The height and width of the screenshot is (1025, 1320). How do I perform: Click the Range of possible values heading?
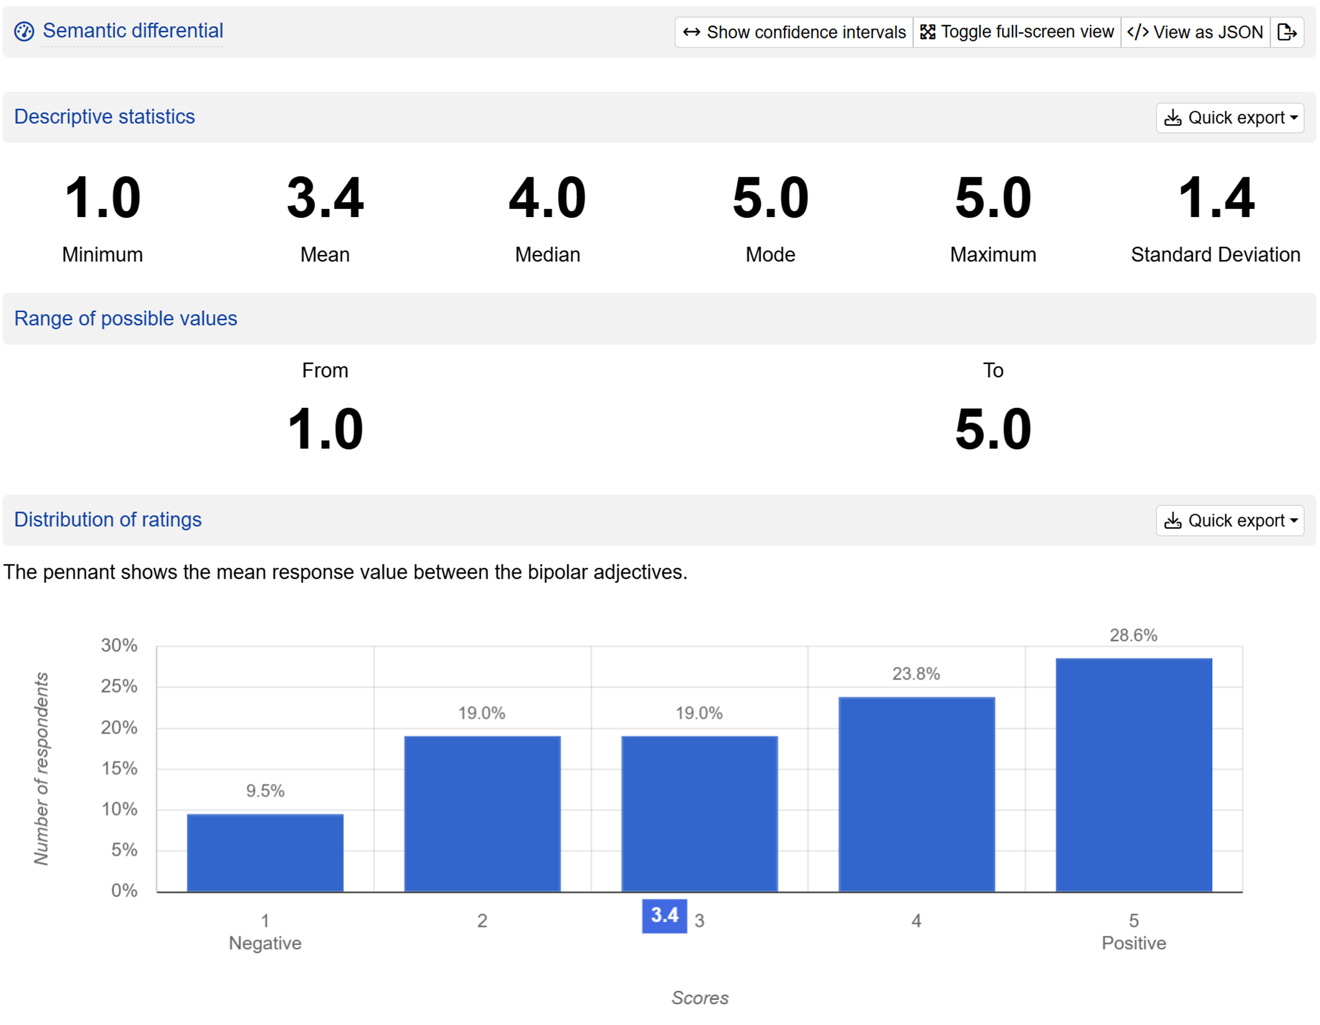pyautogui.click(x=126, y=318)
